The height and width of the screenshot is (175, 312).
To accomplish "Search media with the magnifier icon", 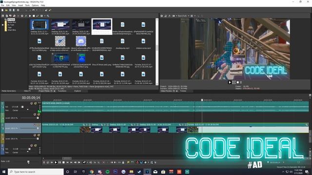I will 48,16.
